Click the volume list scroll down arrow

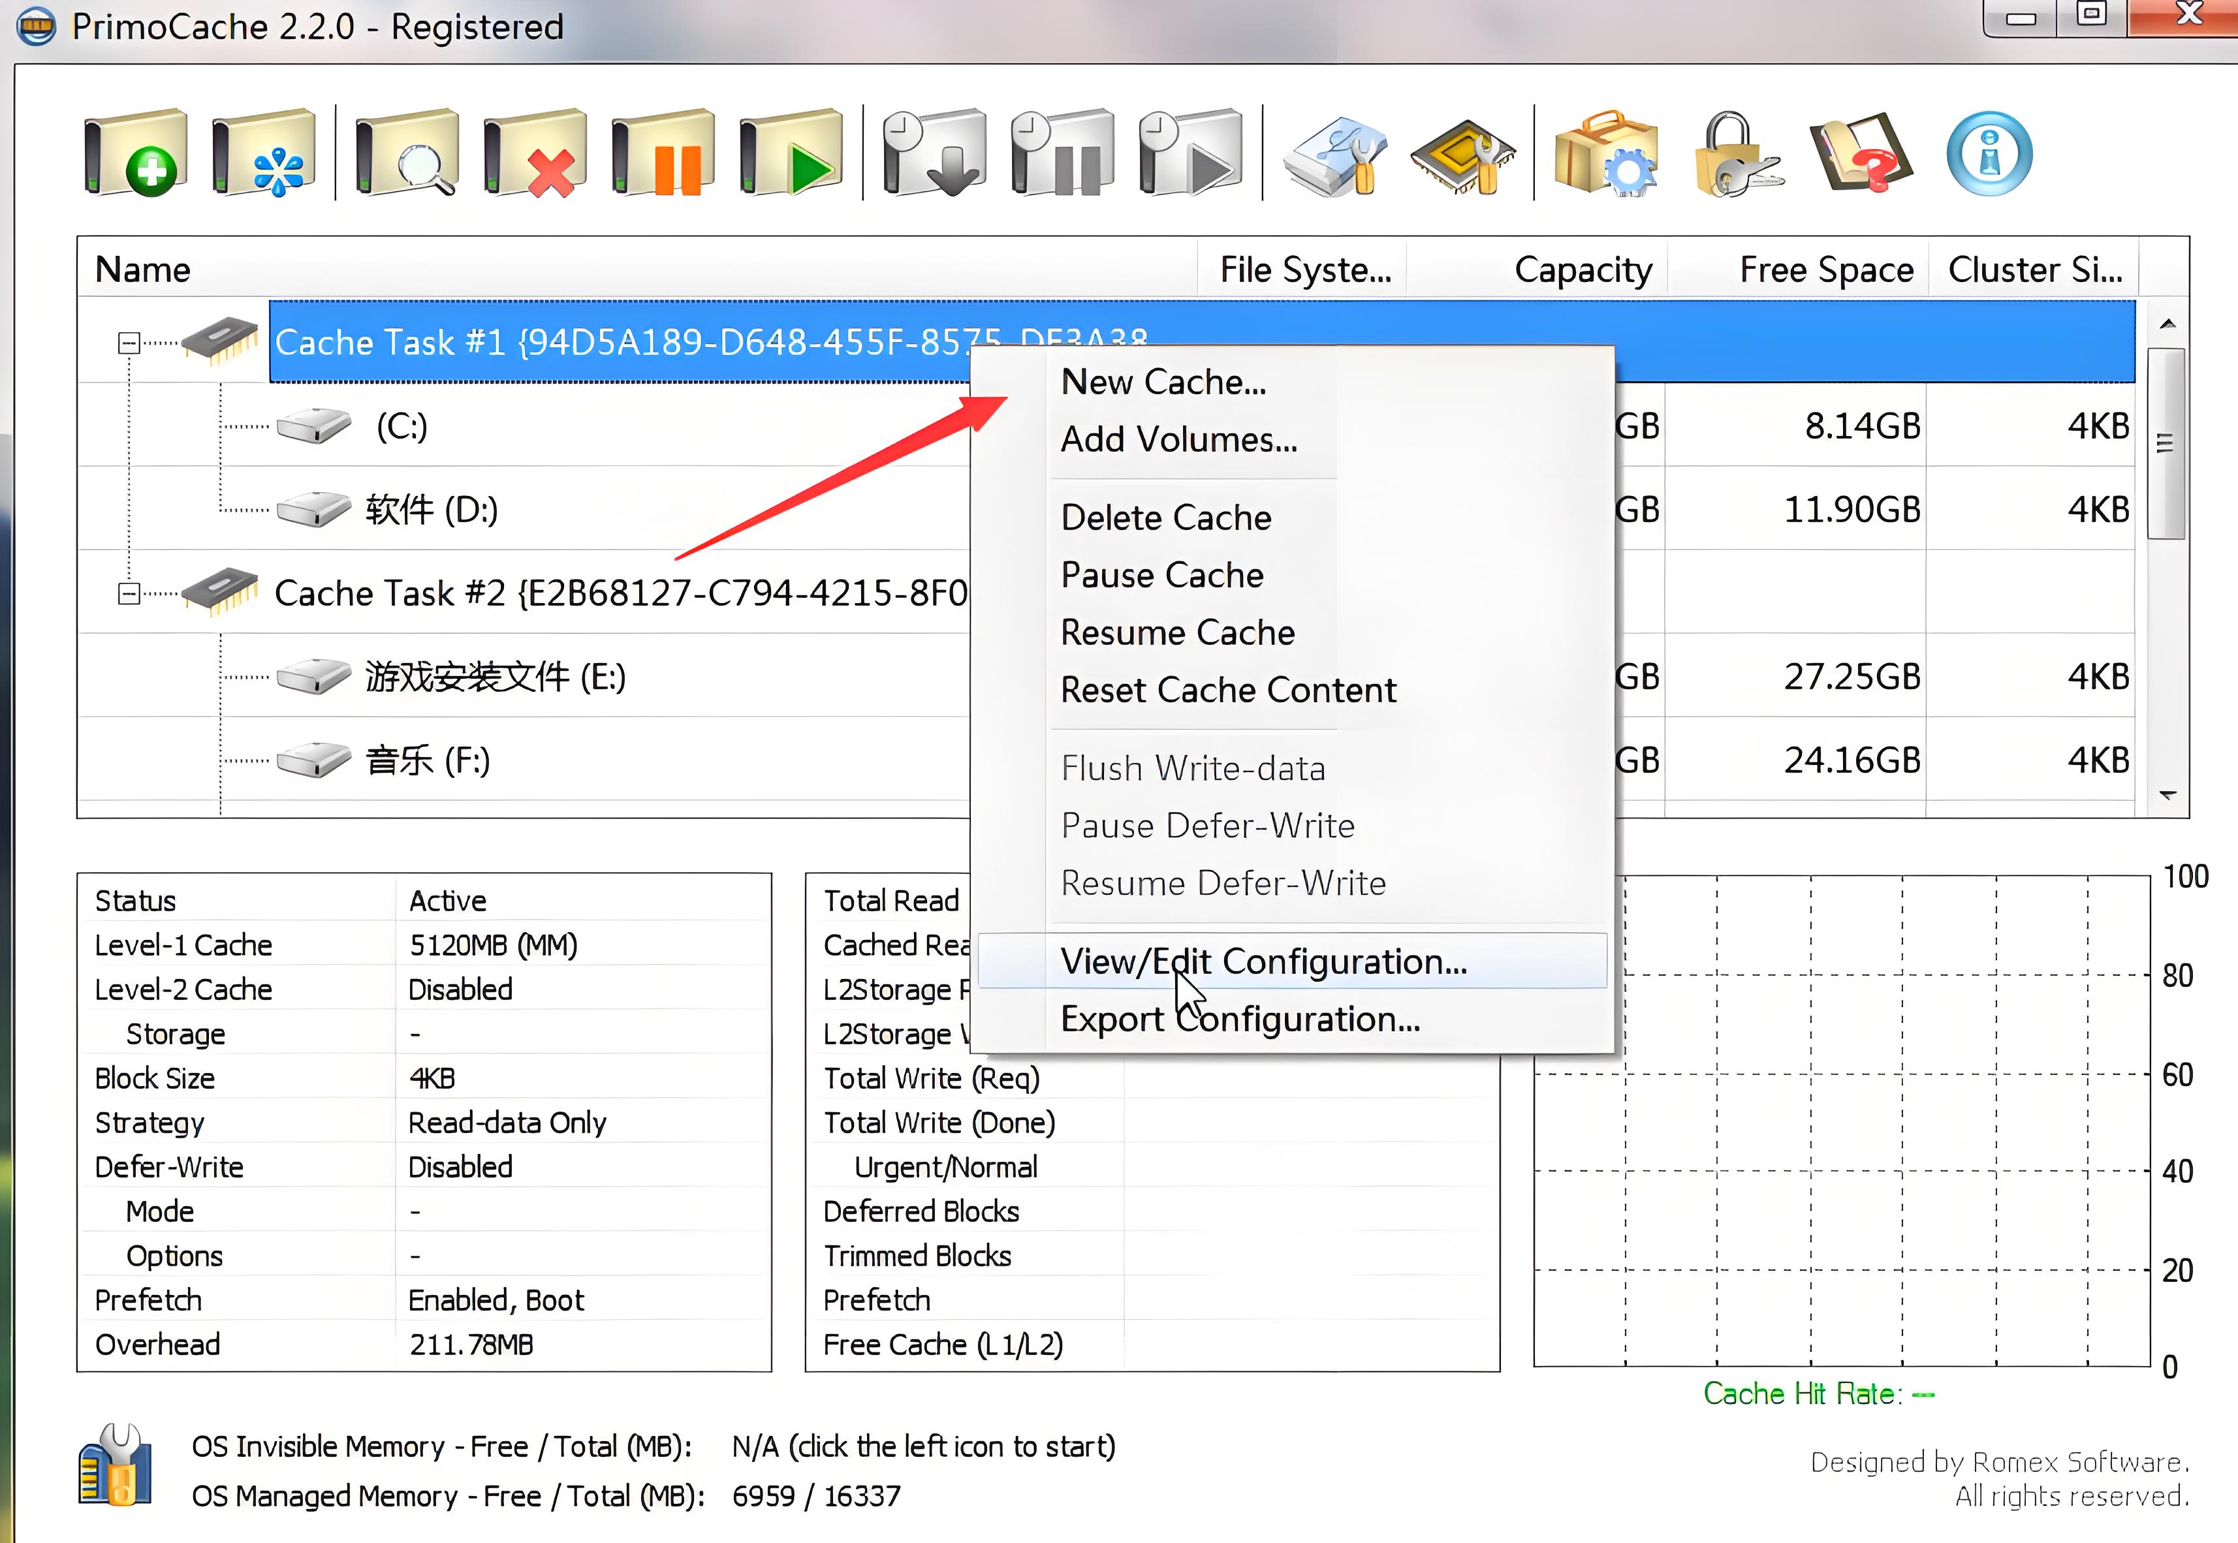click(x=2167, y=795)
